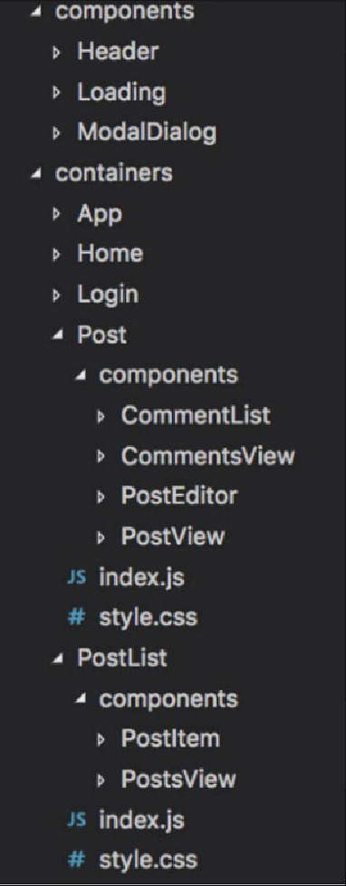
Task: Collapse the containers folder arrow
Action: 36,174
